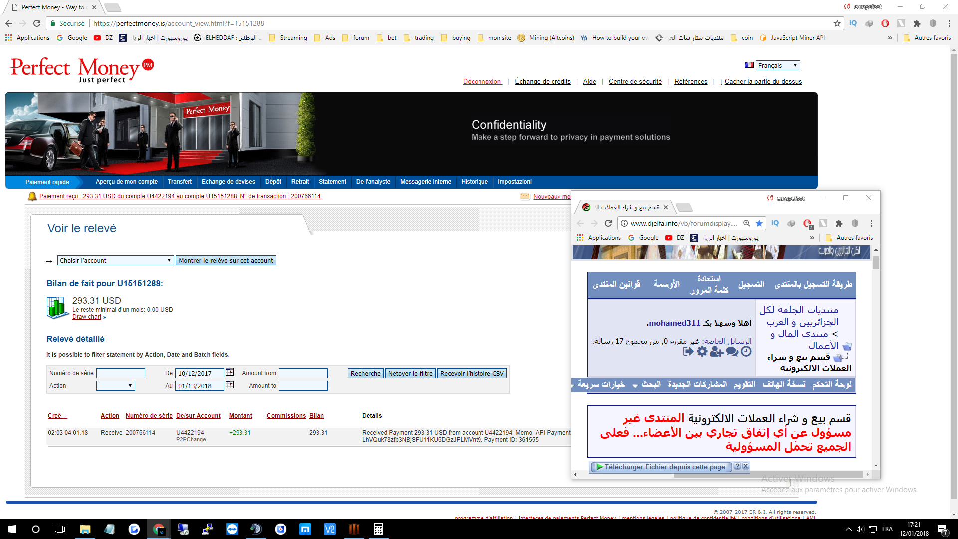Viewport: 958px width, 539px height.
Task: Open TeamViewer from the taskbar
Action: point(232,529)
